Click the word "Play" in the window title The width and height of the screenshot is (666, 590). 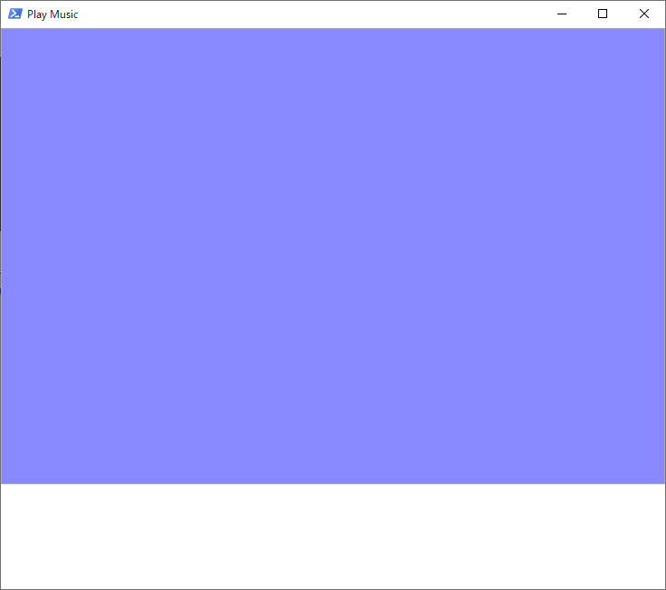(37, 14)
